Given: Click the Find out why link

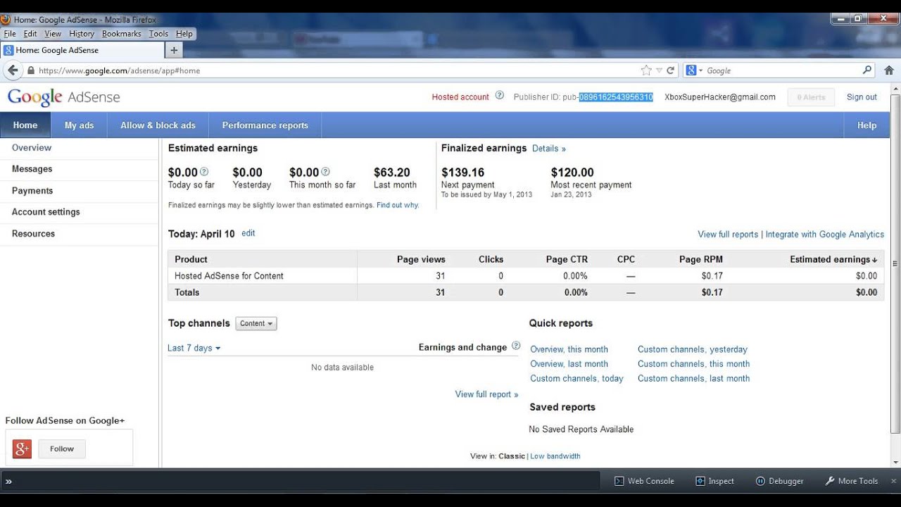Looking at the screenshot, I should click(398, 205).
